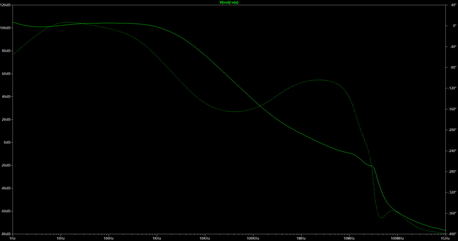This screenshot has width=458, height=241.
Task: Click the -80° phase axis label
Action: [x=453, y=67]
